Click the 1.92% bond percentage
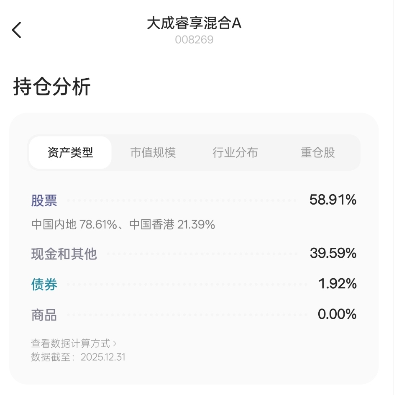Image resolution: width=394 pixels, height=395 pixels. coord(338,284)
